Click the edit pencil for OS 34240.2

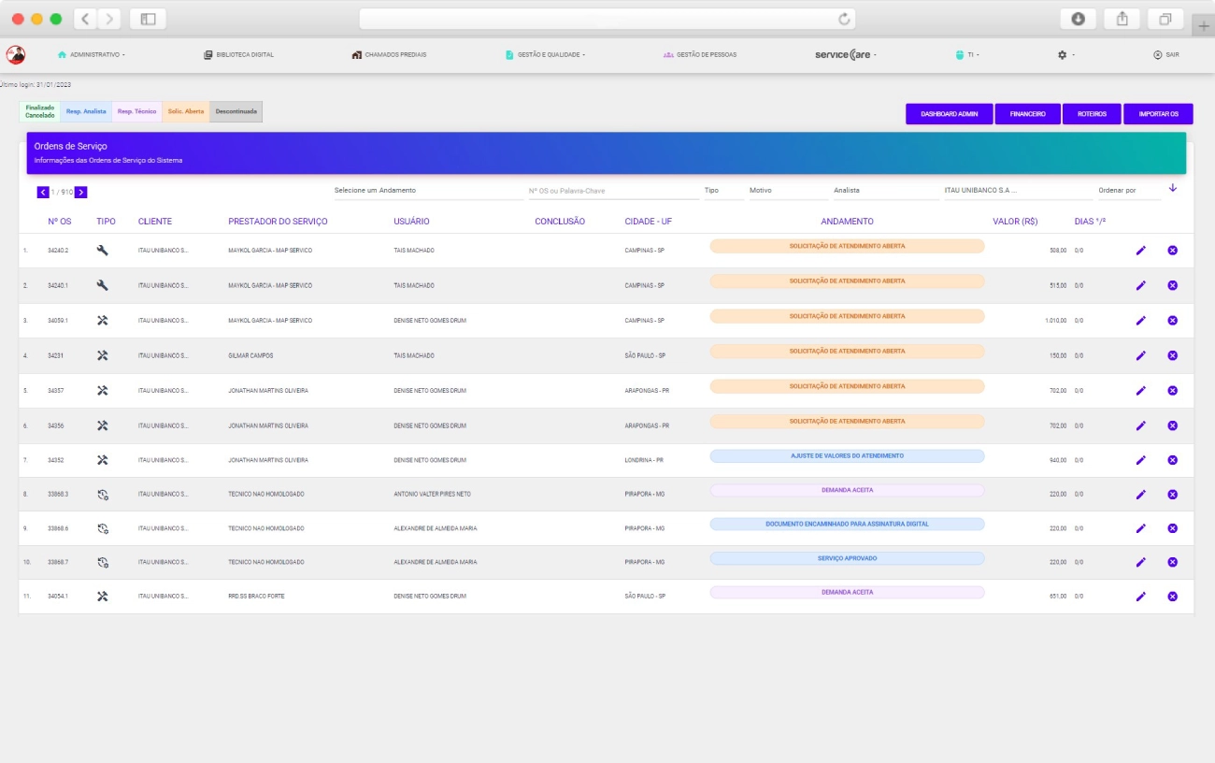pyautogui.click(x=1140, y=251)
